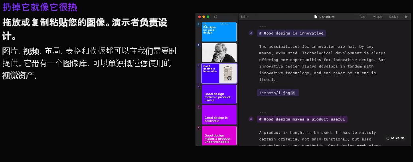413x162 pixels.
Task: Click the slide 4 number badge in editor
Action: [251, 119]
